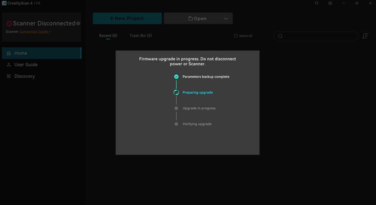Click the Parameters backup complete checkmark icon
Screen dimensions: 376x205
tap(176, 77)
